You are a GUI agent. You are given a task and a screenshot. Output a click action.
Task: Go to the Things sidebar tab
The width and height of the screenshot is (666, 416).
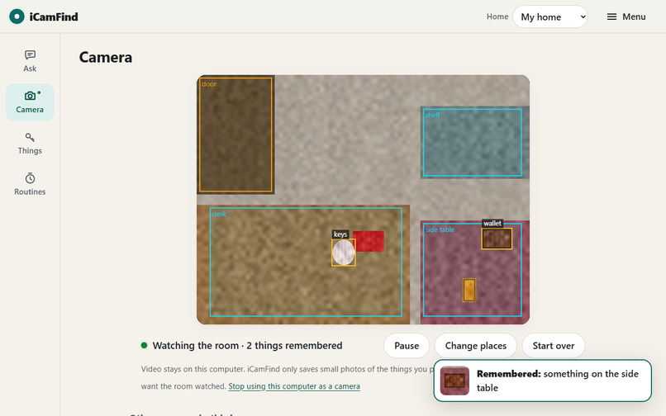[x=30, y=144]
